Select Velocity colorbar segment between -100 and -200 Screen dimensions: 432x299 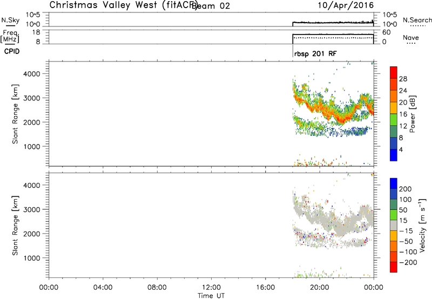[394, 256]
